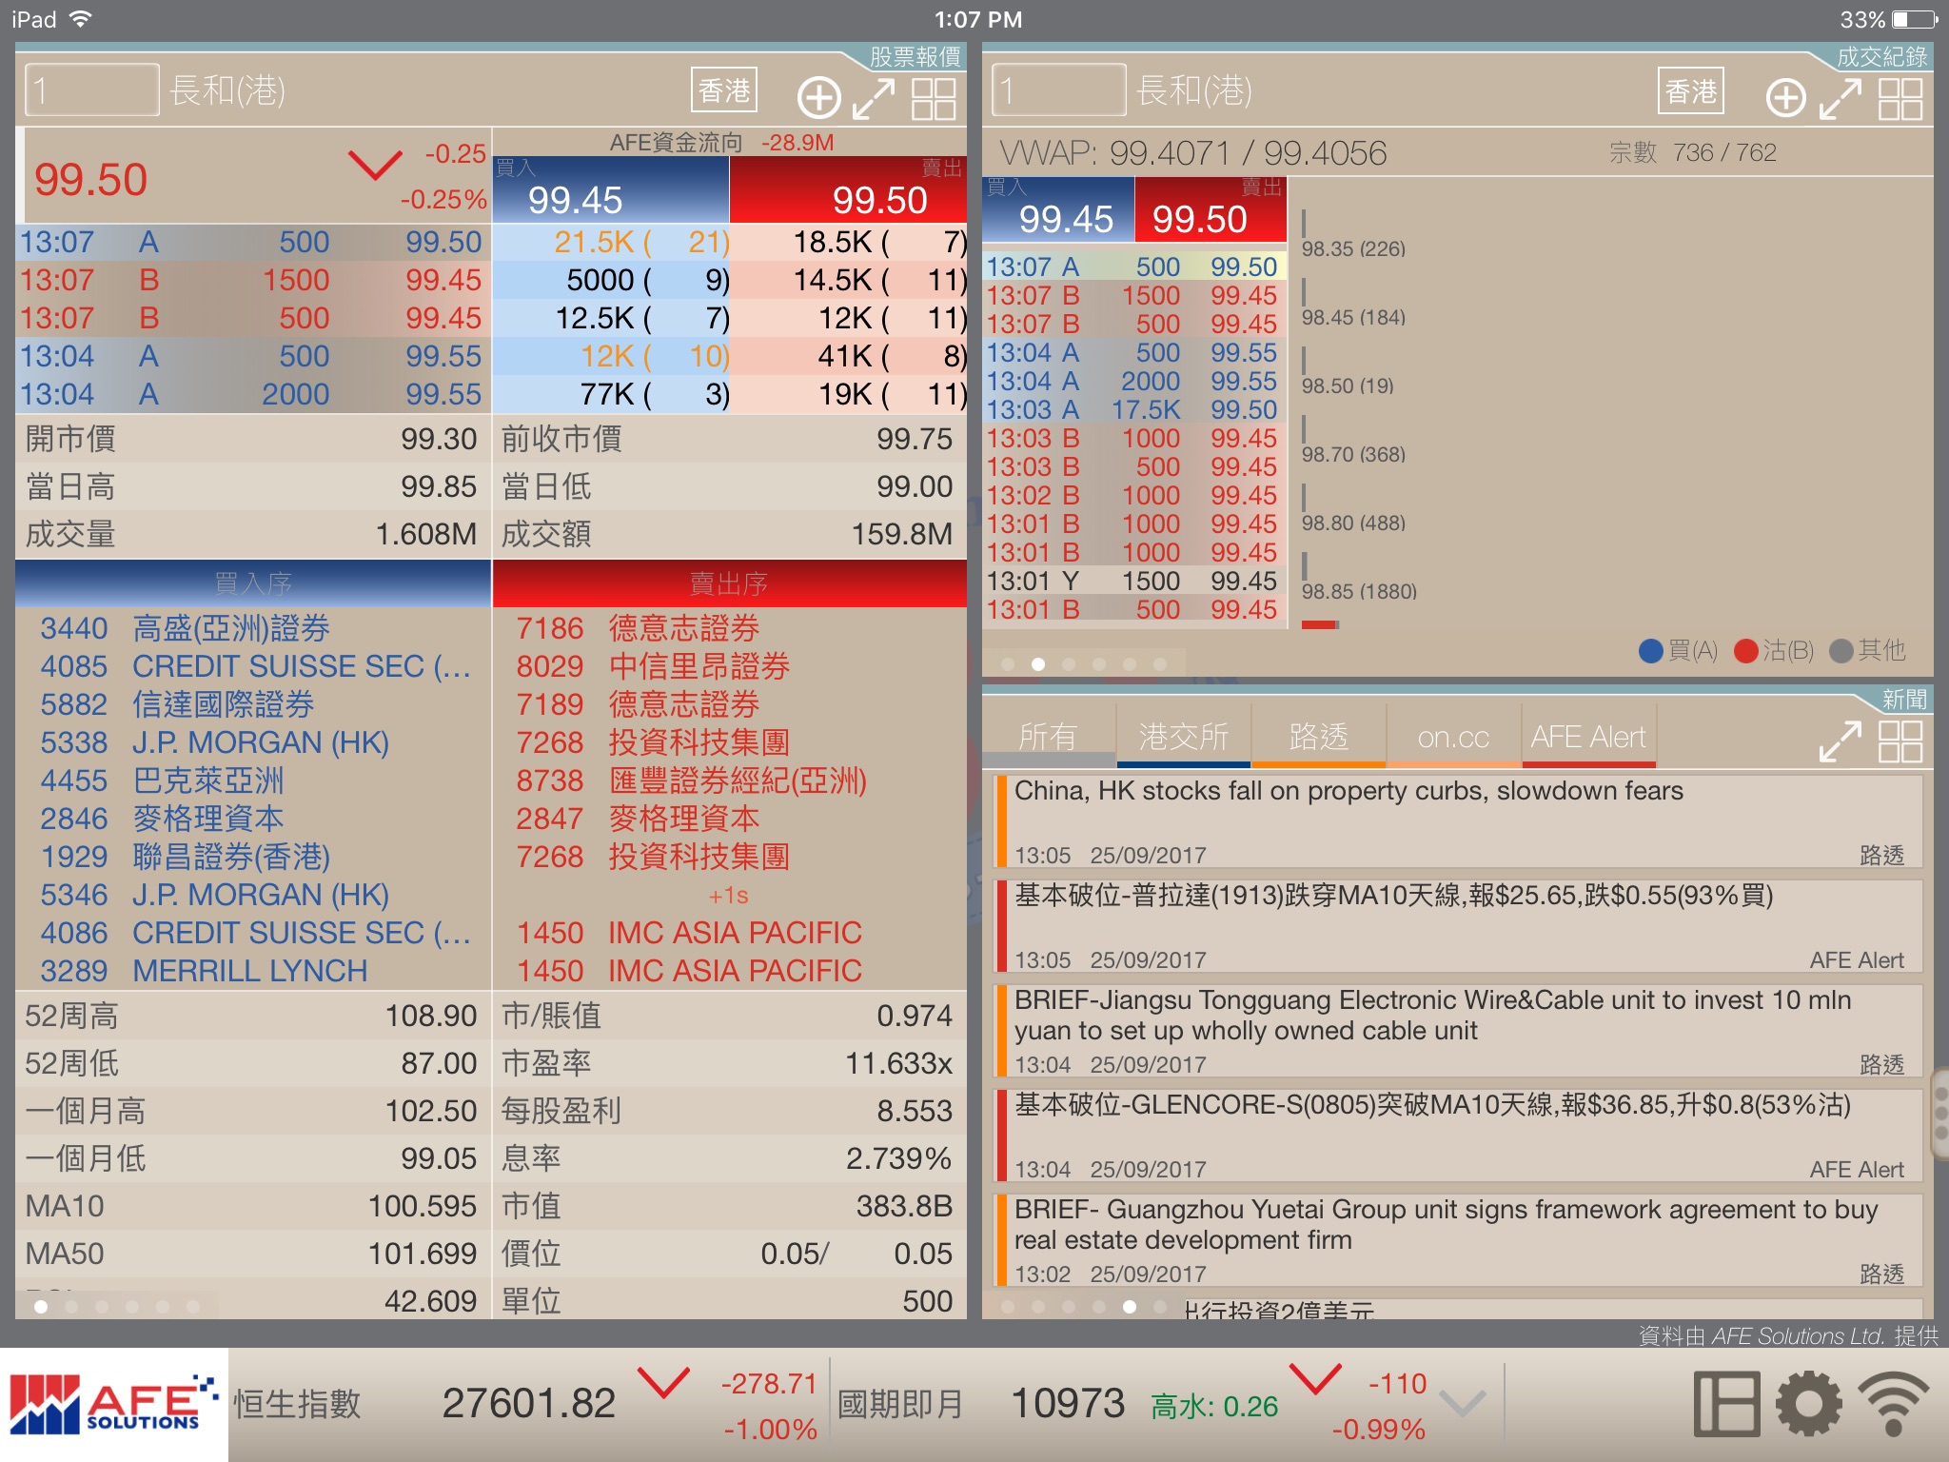Tap the +1s spread marker in ask queue
The width and height of the screenshot is (1949, 1462).
(729, 896)
